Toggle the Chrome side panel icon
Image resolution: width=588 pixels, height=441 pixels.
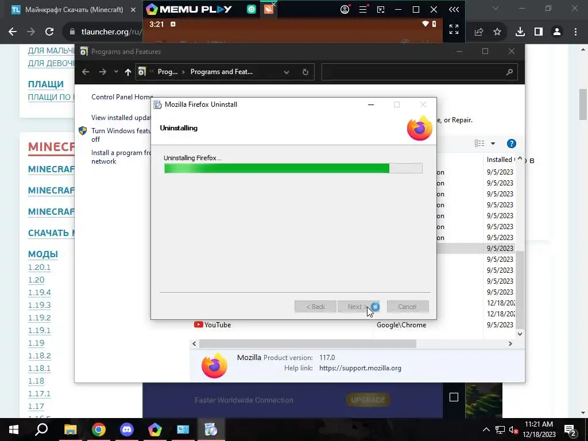coord(539,32)
